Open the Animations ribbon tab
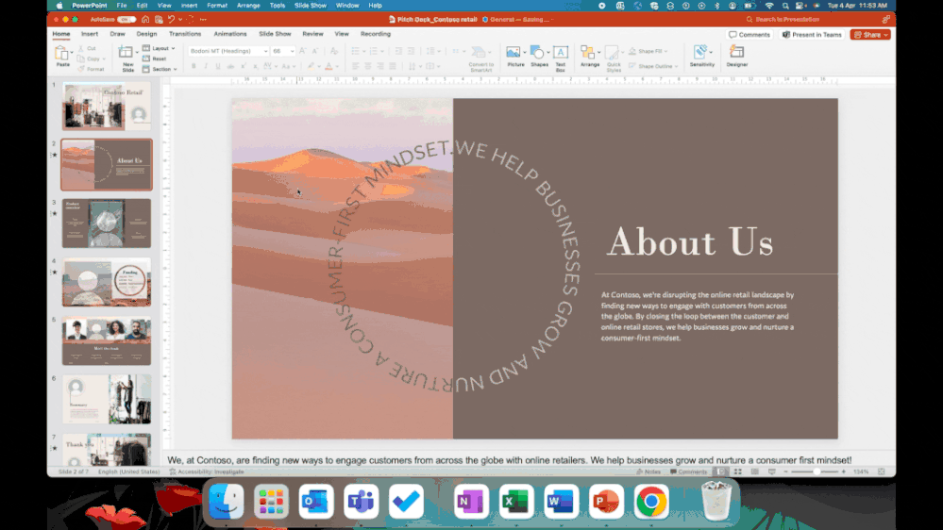Image resolution: width=943 pixels, height=530 pixels. 230,34
